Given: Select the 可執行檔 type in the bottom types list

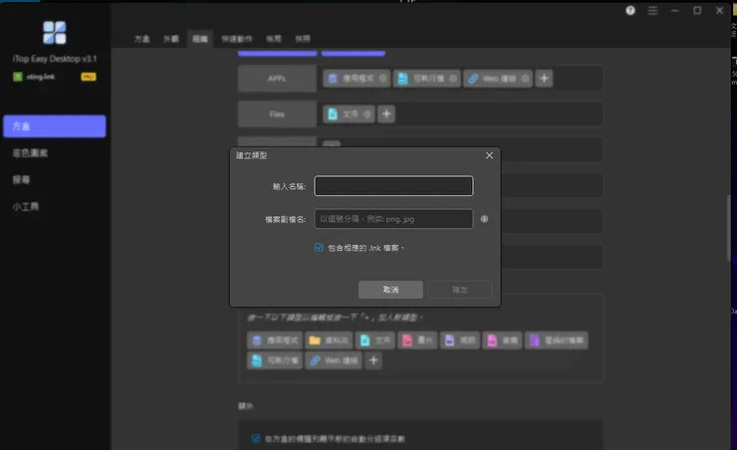Looking at the screenshot, I should (275, 360).
